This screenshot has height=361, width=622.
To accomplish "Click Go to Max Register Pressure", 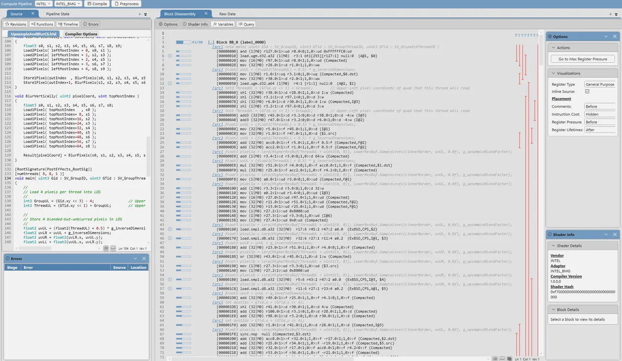I will (583, 59).
